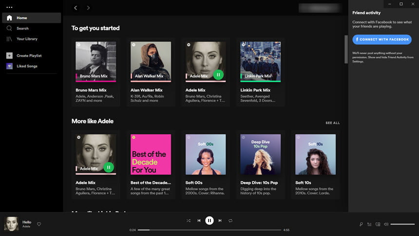Click the Home house icon
This screenshot has width=419, height=236.
[9, 18]
